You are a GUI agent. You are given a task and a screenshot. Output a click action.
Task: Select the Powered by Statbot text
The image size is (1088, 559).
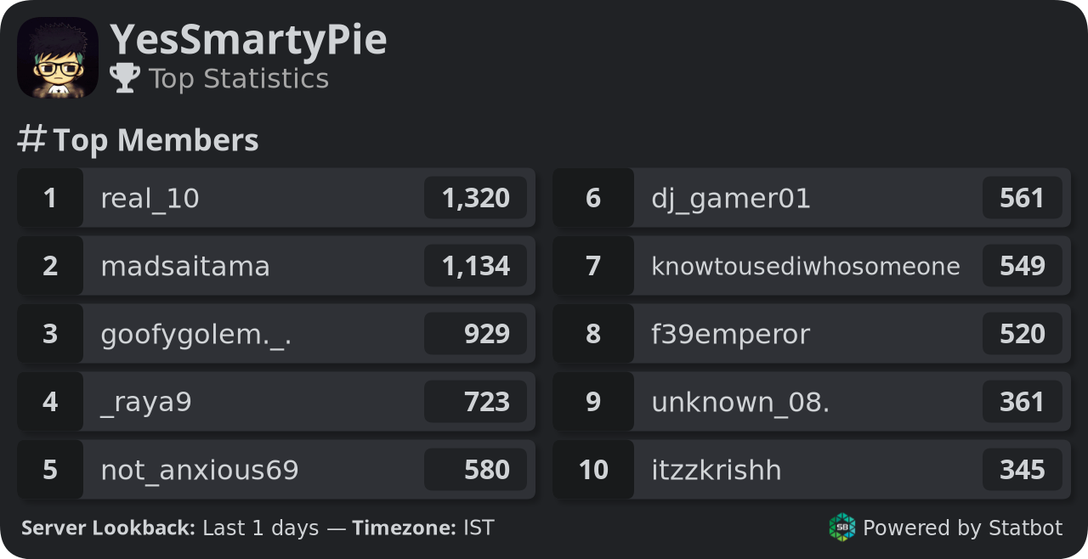pyautogui.click(x=962, y=528)
